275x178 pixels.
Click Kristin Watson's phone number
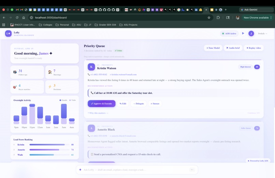pos(97,75)
